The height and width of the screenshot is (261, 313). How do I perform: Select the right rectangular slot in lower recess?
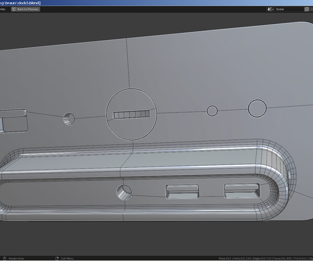click(x=240, y=191)
